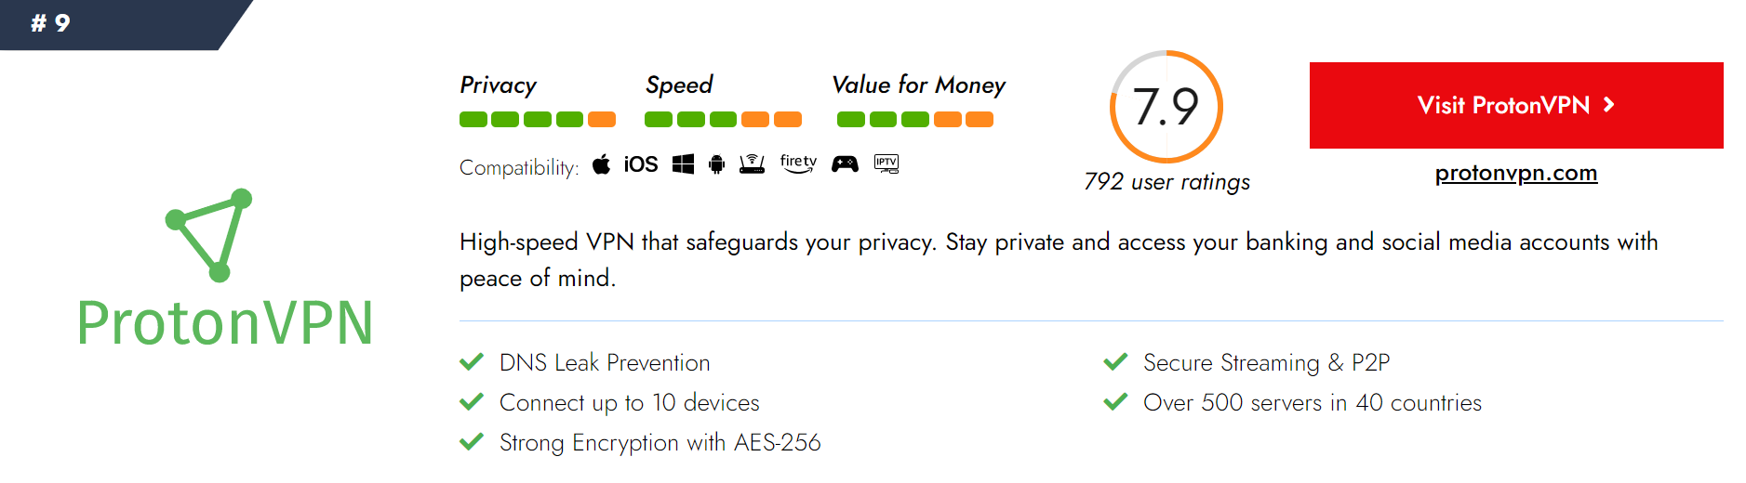Image resolution: width=1746 pixels, height=483 pixels.
Task: Click the Wi-Fi router compatibility icon
Action: click(x=752, y=164)
